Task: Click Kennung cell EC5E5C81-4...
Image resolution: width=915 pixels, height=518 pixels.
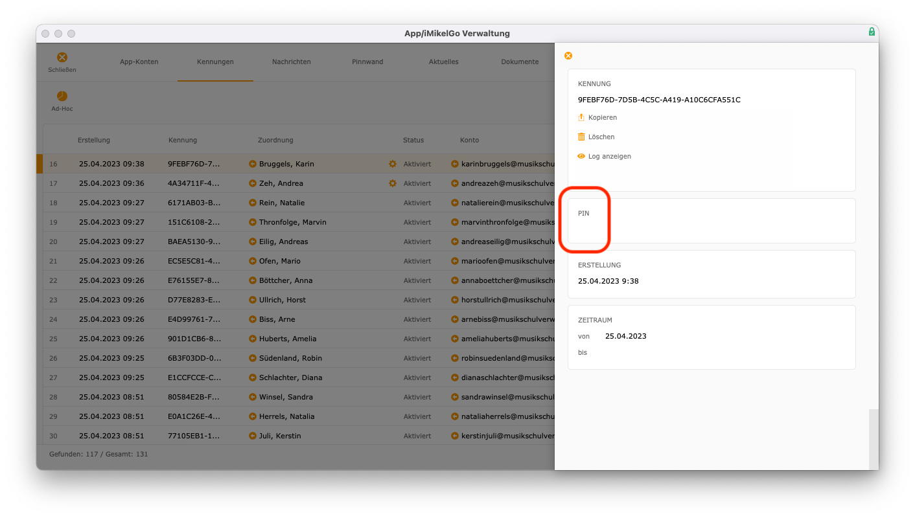Action: coord(194,261)
